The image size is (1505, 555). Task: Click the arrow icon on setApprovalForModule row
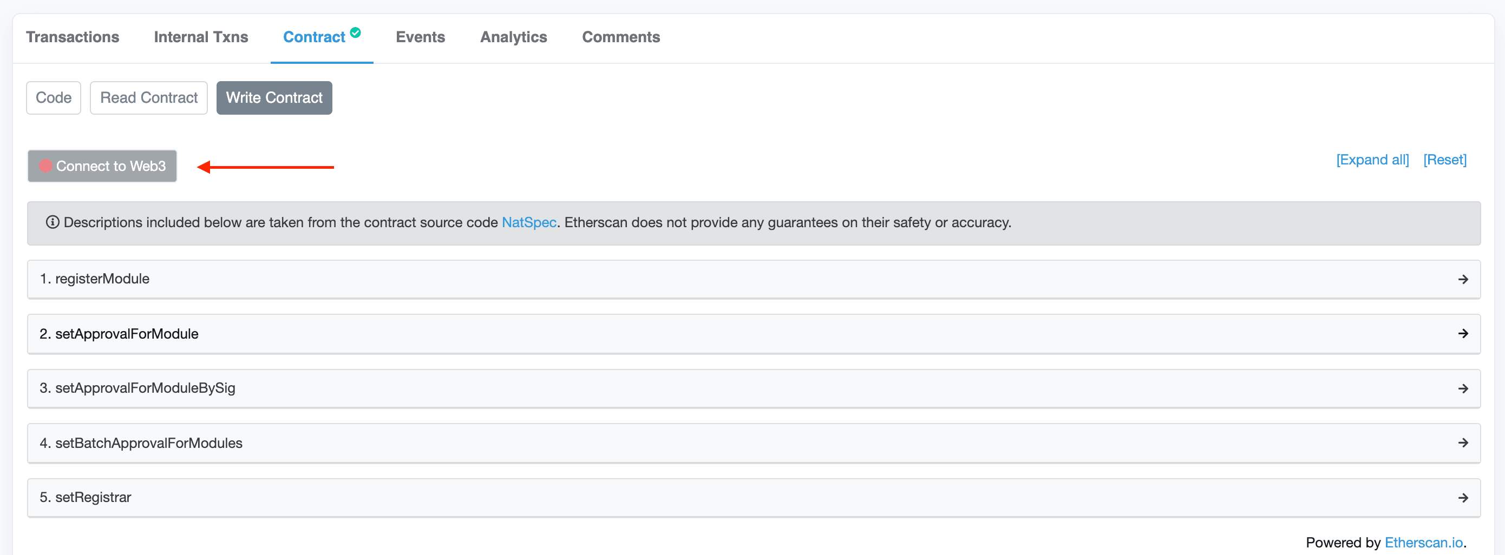1463,334
